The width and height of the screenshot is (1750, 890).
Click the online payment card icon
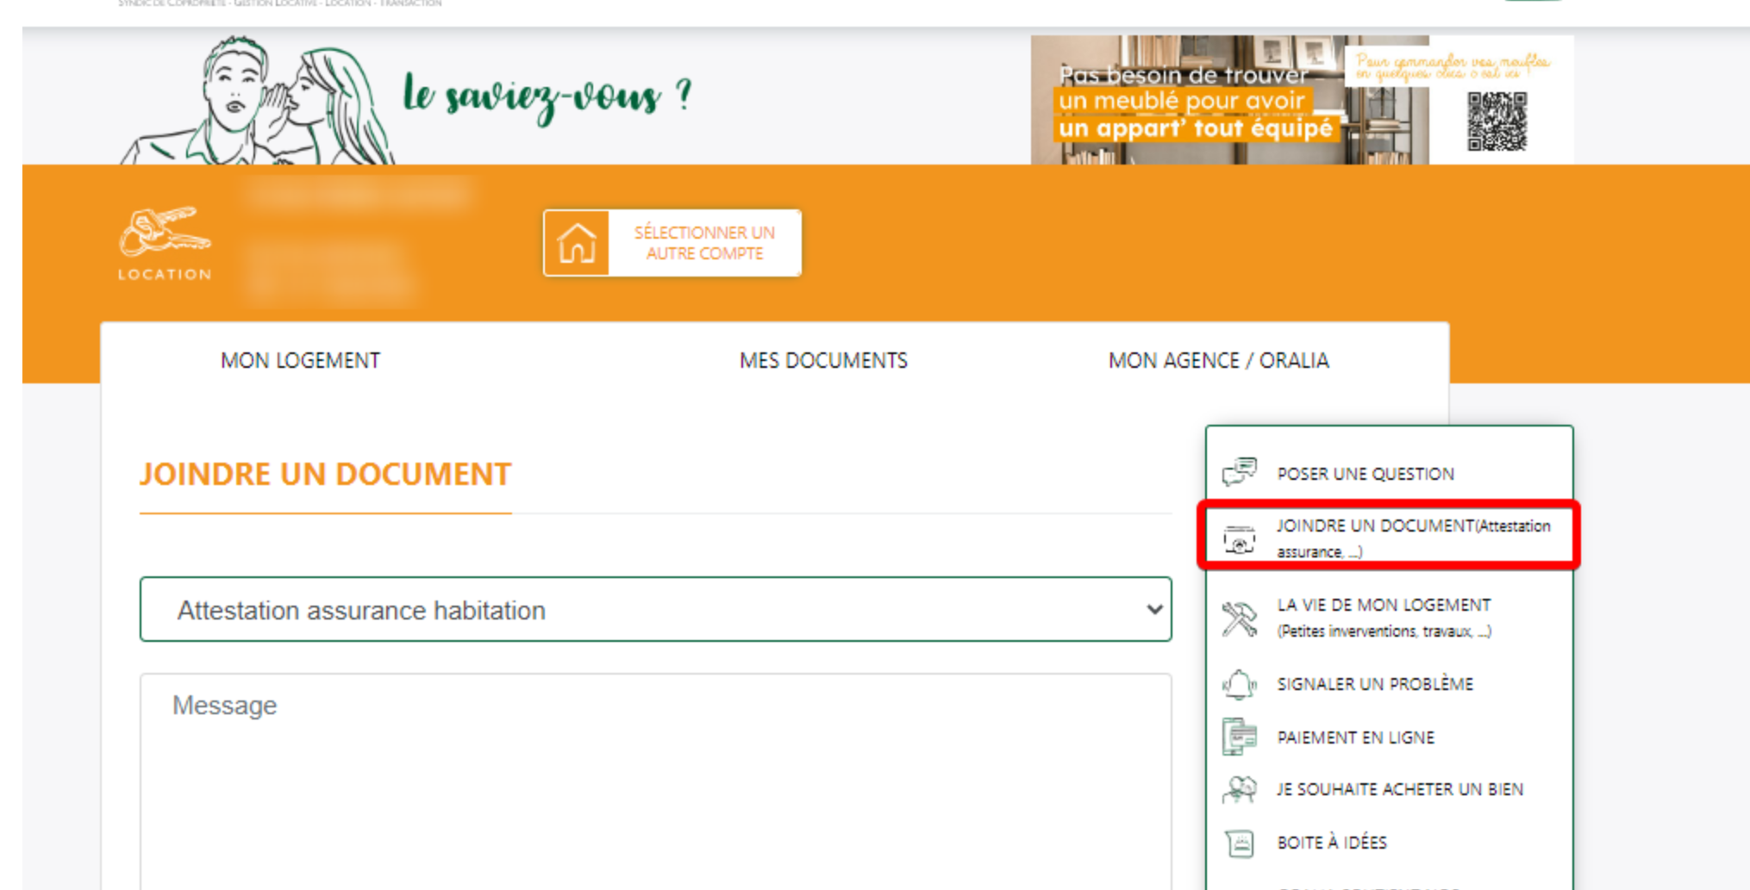[x=1239, y=738]
